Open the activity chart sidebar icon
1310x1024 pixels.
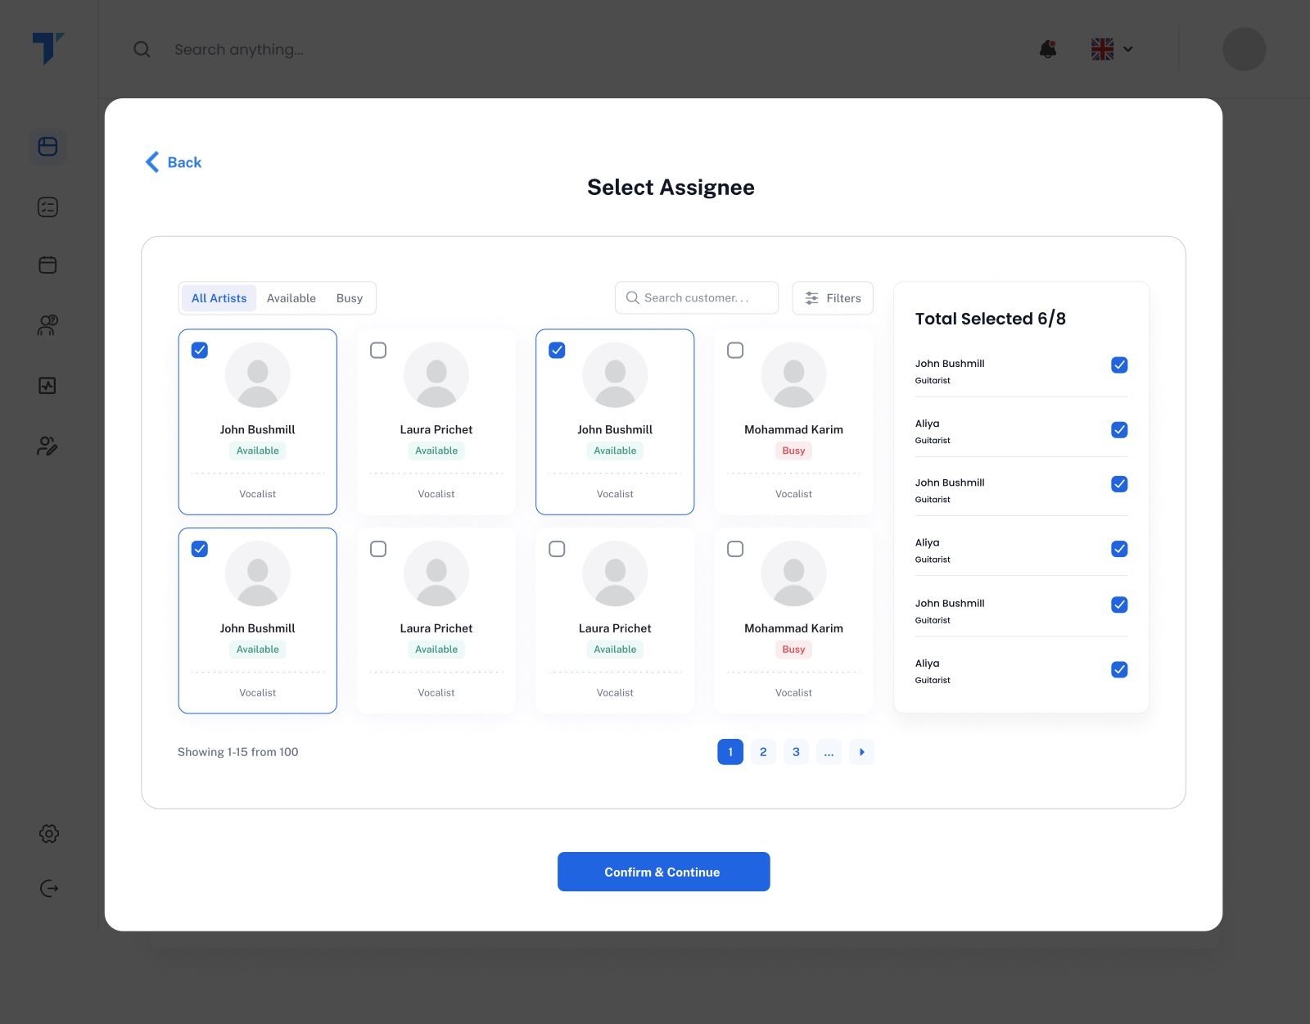[47, 385]
